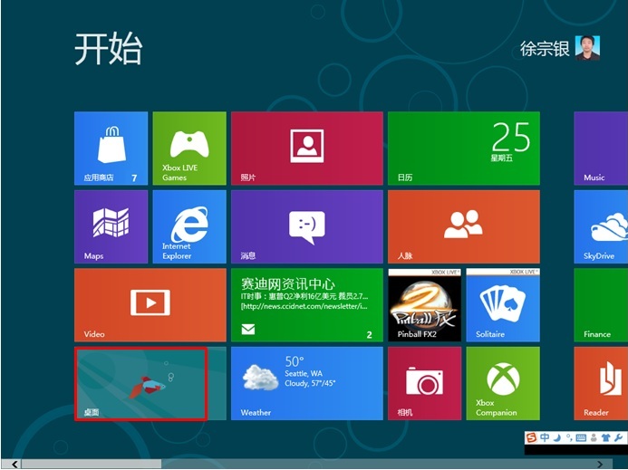Viewport: 628px width, 470px height.
Task: Open the IME skin shirt icon
Action: (605, 438)
